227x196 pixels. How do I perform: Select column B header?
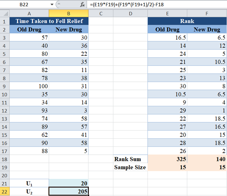click(x=69, y=14)
